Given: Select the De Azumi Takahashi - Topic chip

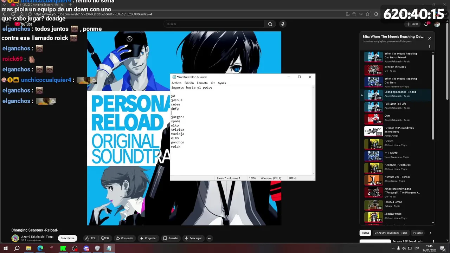Looking at the screenshot, I should 391,233.
